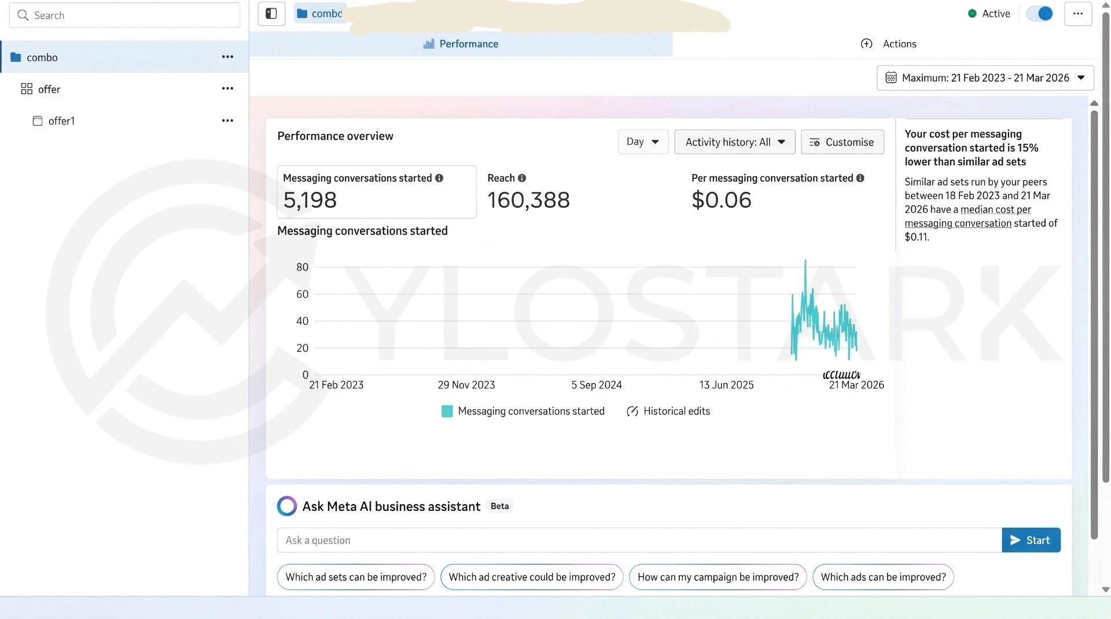Open the Day granularity dropdown
The height and width of the screenshot is (619, 1111).
[x=643, y=142]
